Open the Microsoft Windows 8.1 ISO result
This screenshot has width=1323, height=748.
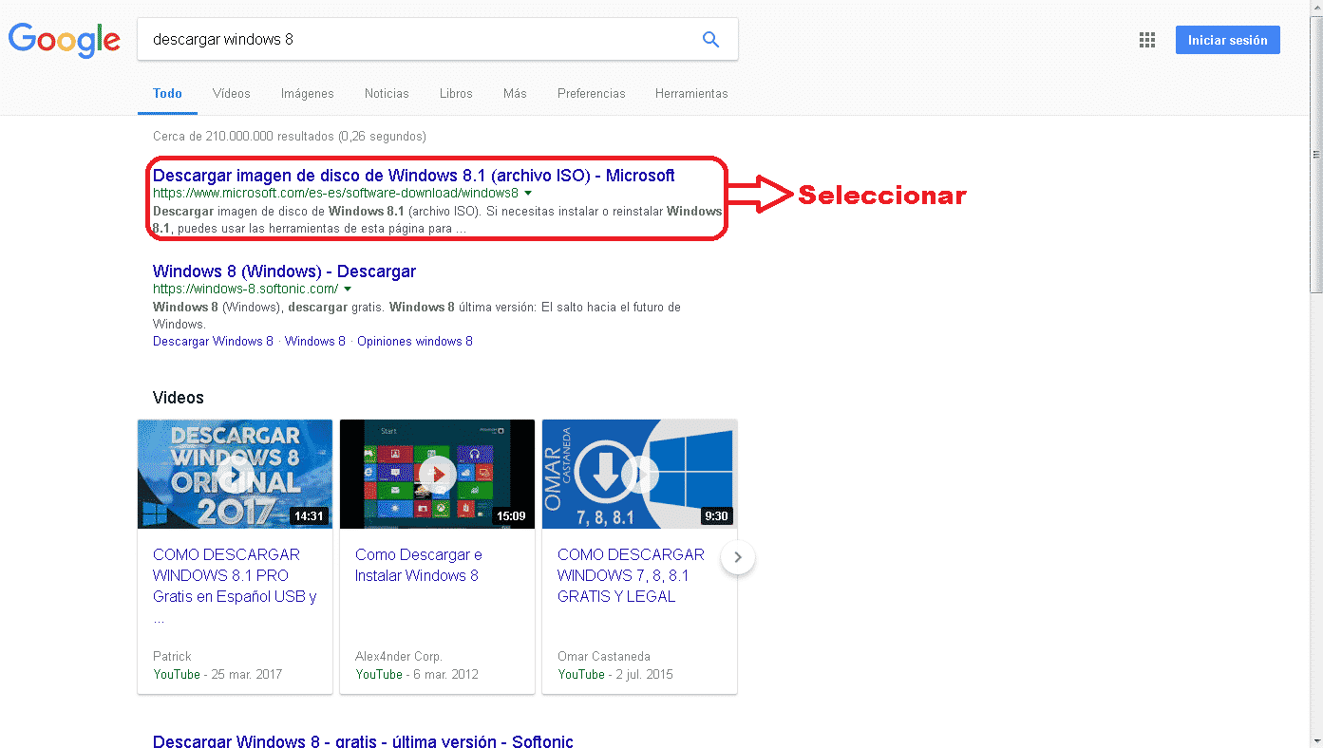pos(413,176)
